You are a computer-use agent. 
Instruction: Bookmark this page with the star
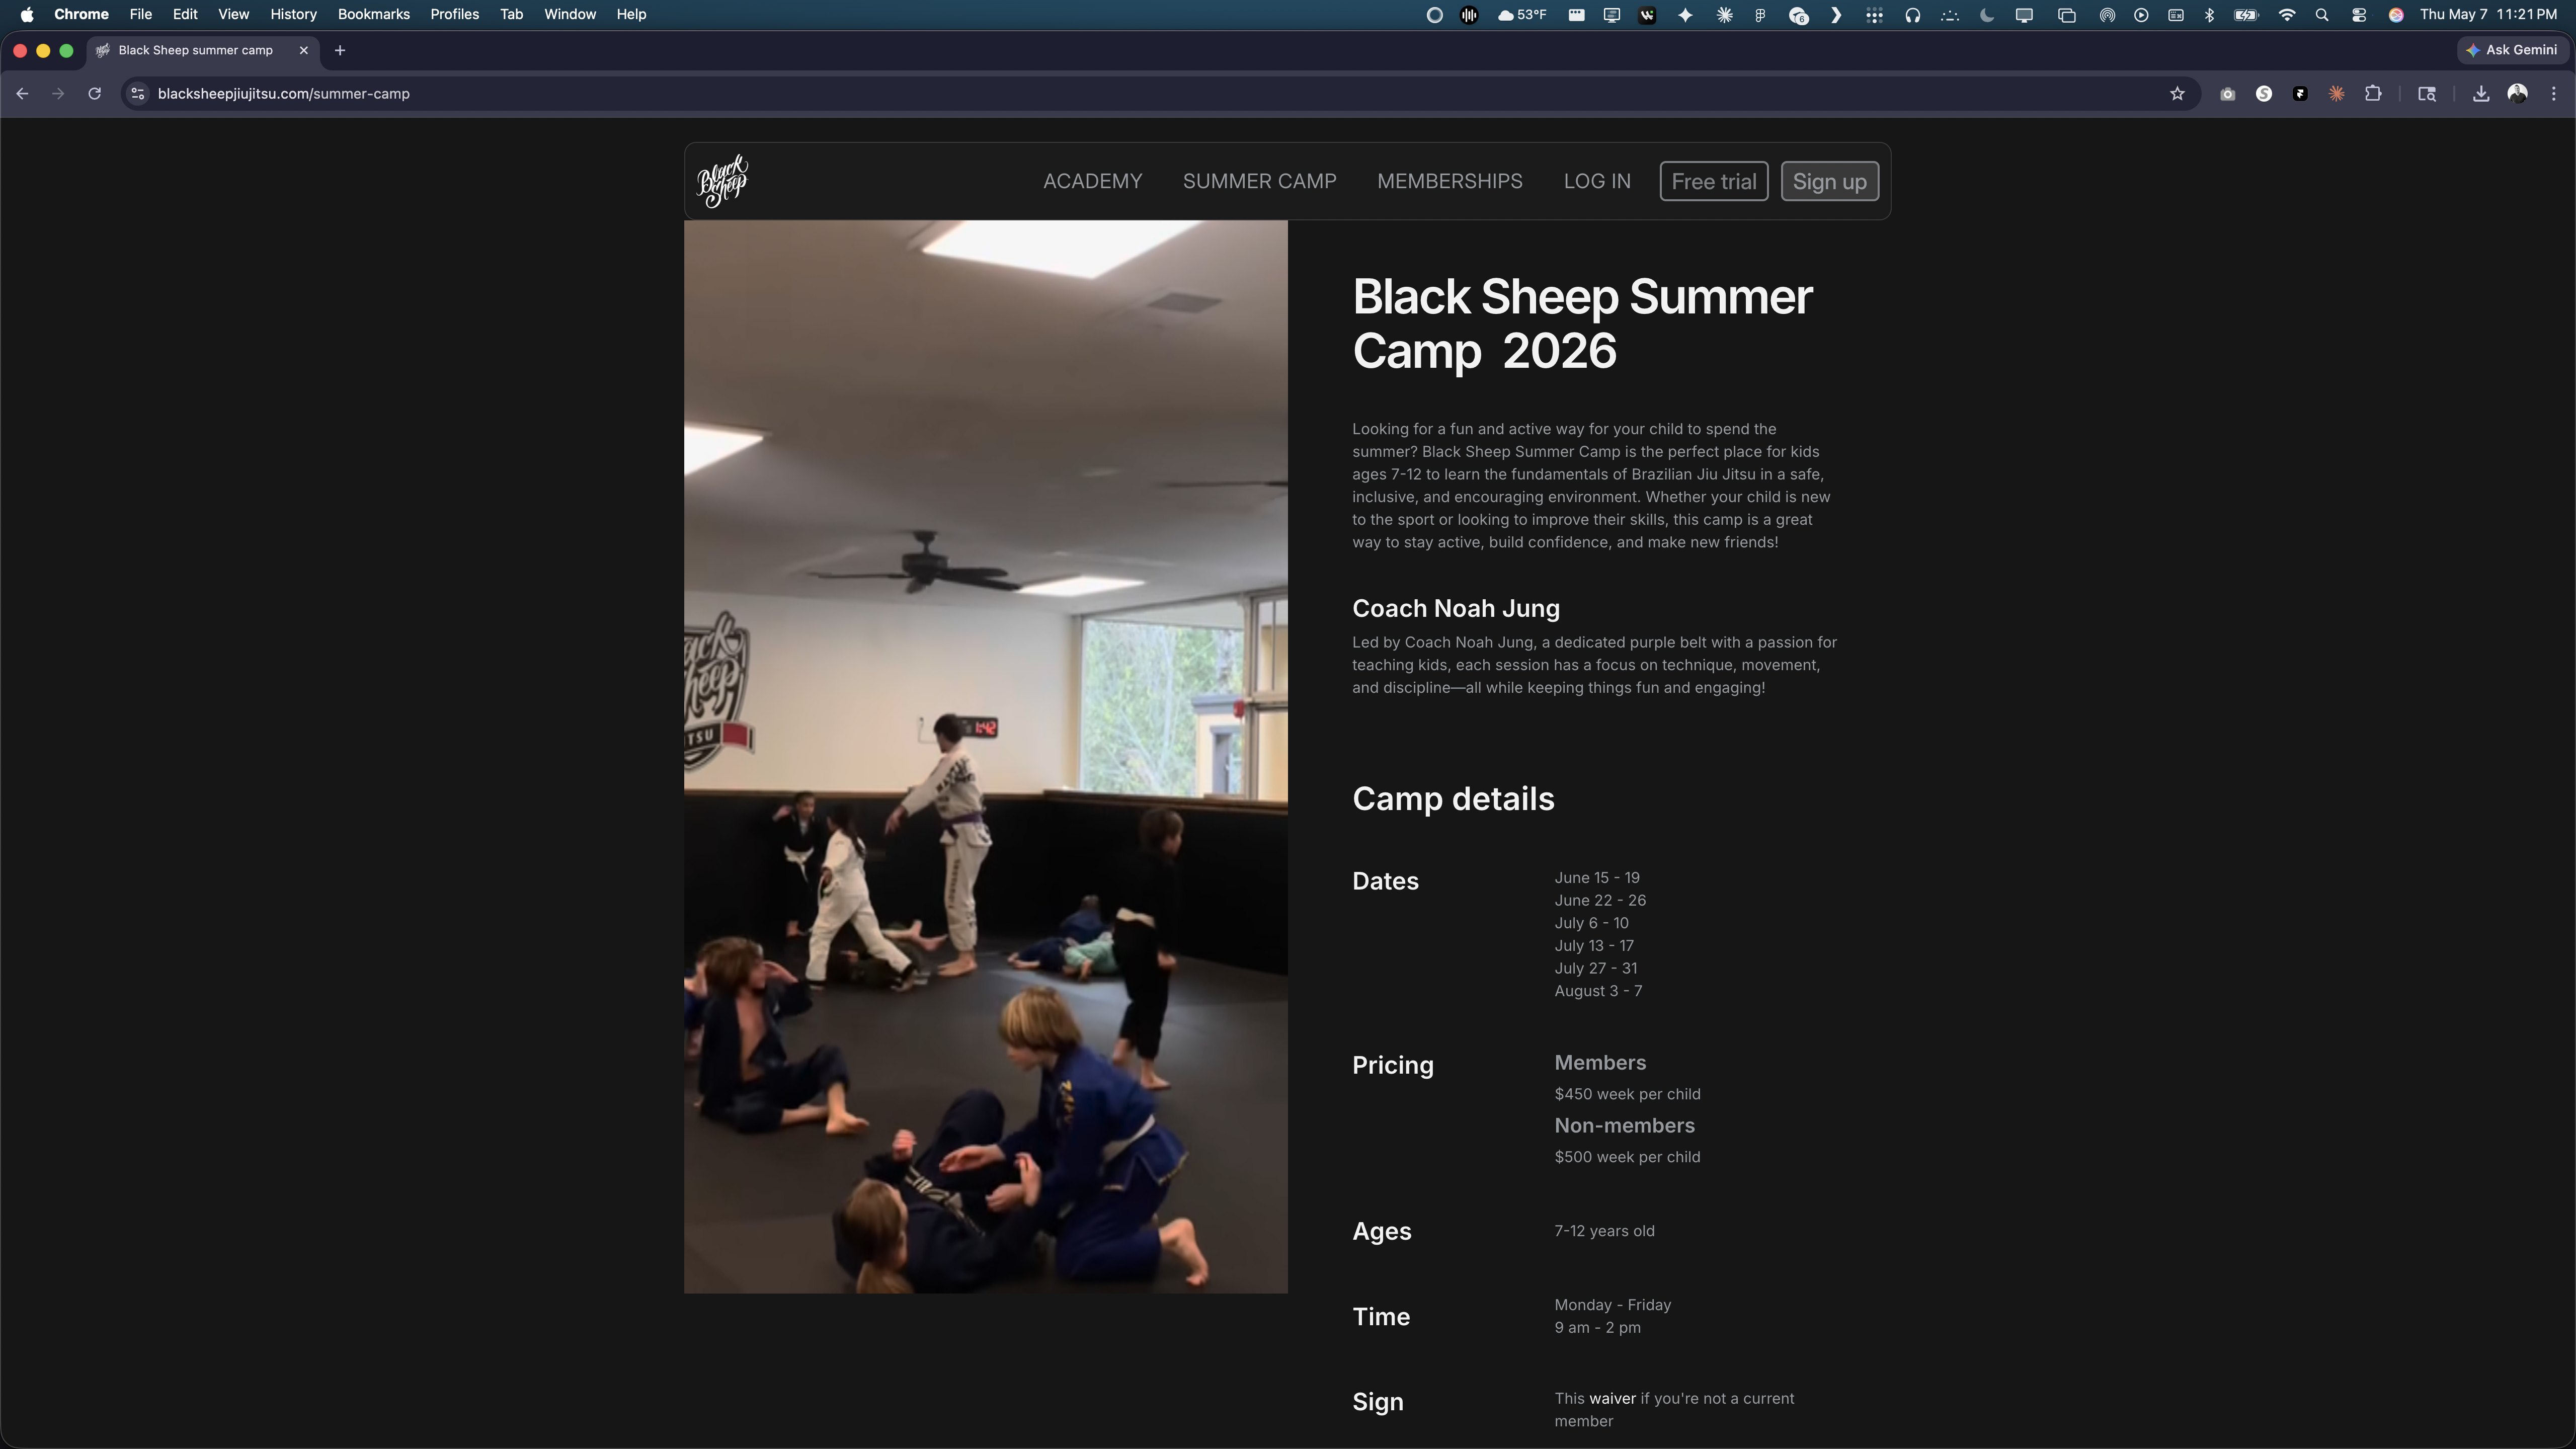coord(2177,94)
